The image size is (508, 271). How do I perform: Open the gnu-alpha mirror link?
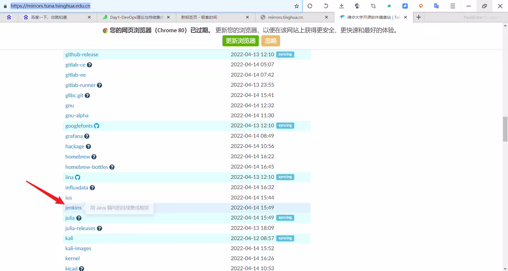coord(77,115)
